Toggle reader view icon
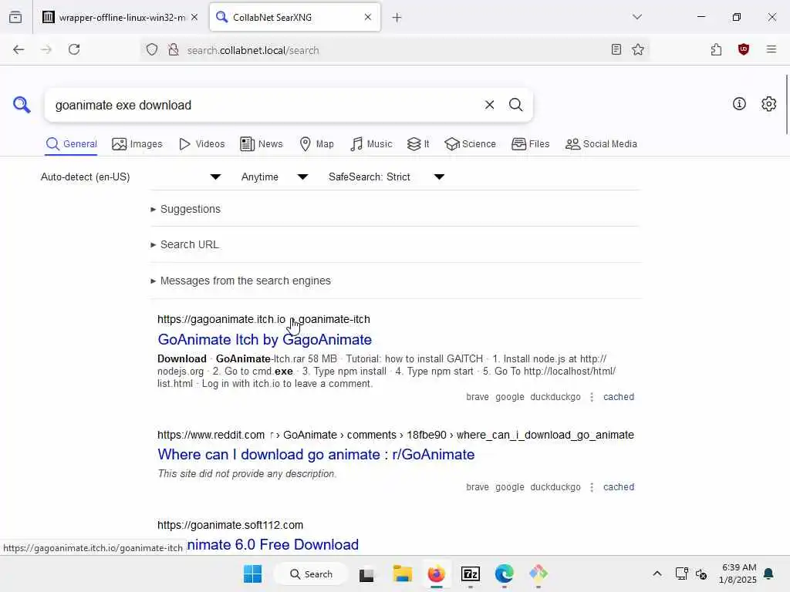 pos(616,49)
